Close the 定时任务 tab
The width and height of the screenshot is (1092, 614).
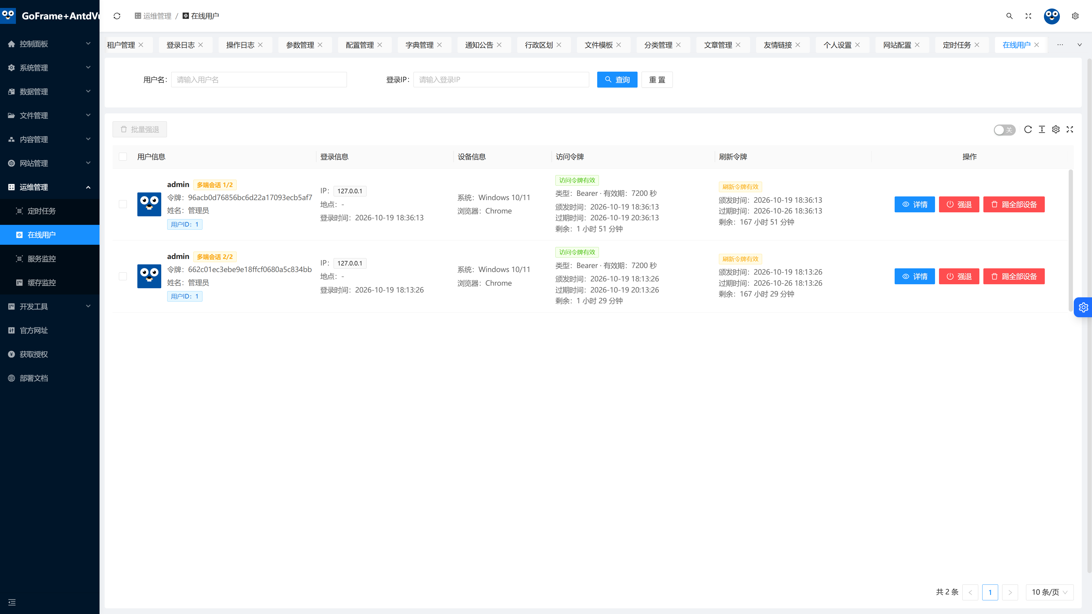tap(977, 45)
